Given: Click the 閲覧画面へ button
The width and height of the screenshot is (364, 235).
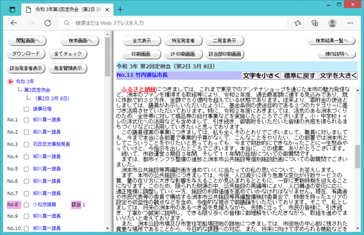Looking at the screenshot, I should (x=27, y=41).
